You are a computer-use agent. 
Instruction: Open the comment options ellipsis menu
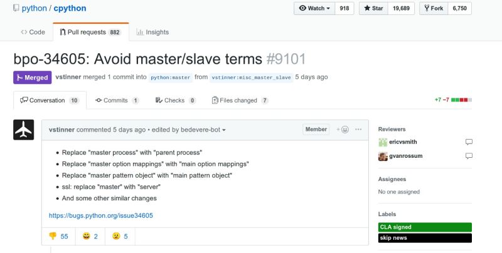click(x=358, y=130)
